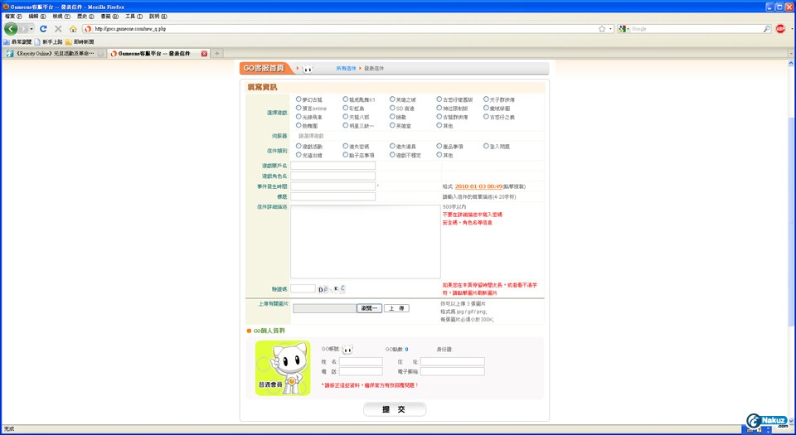Click the cat mascot member avatar image
The height and width of the screenshot is (435, 796).
[283, 368]
